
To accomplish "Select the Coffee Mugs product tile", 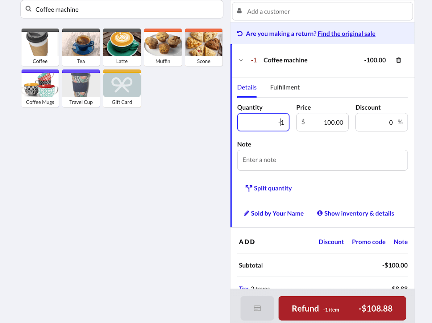I will 40,88.
